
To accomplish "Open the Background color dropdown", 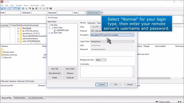I will click(x=101, y=60).
